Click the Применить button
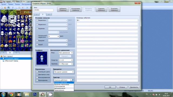This screenshot has height=97, width=173. (x=134, y=87)
